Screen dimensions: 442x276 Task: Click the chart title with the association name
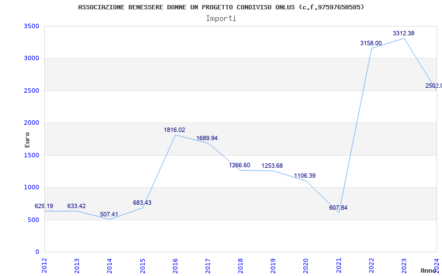221,7
